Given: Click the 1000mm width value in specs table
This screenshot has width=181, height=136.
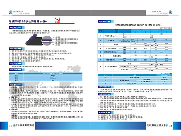Looking at the screenshot, I should point(53,78).
